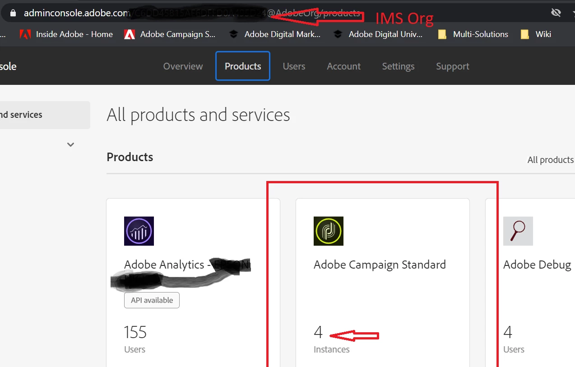Image resolution: width=575 pixels, height=367 pixels.
Task: Switch to the Users tab
Action: pyautogui.click(x=294, y=66)
